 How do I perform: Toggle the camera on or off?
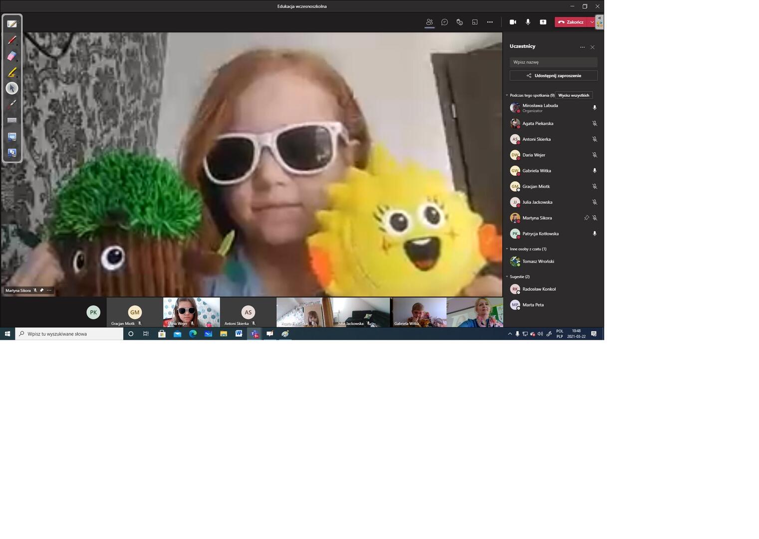pyautogui.click(x=512, y=22)
